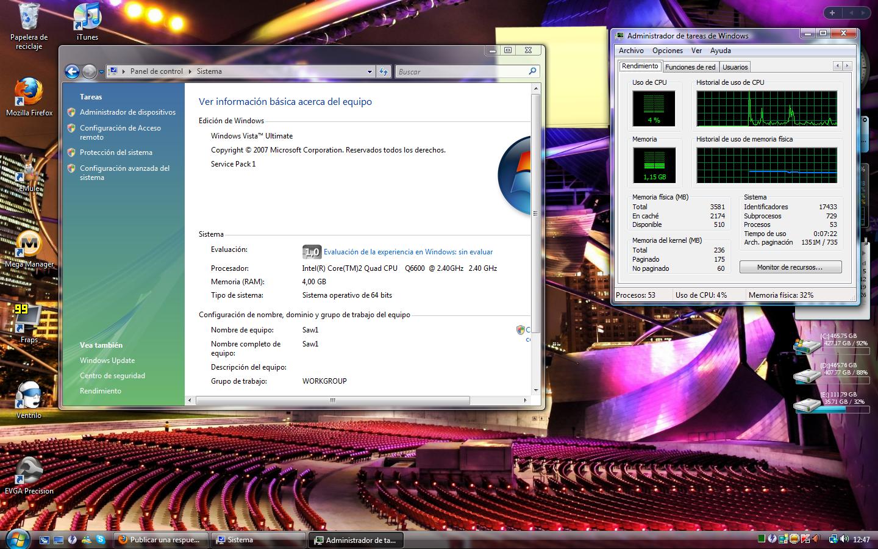
Task: Click the Daemon Tools lightning tray icon
Action: tap(773, 539)
